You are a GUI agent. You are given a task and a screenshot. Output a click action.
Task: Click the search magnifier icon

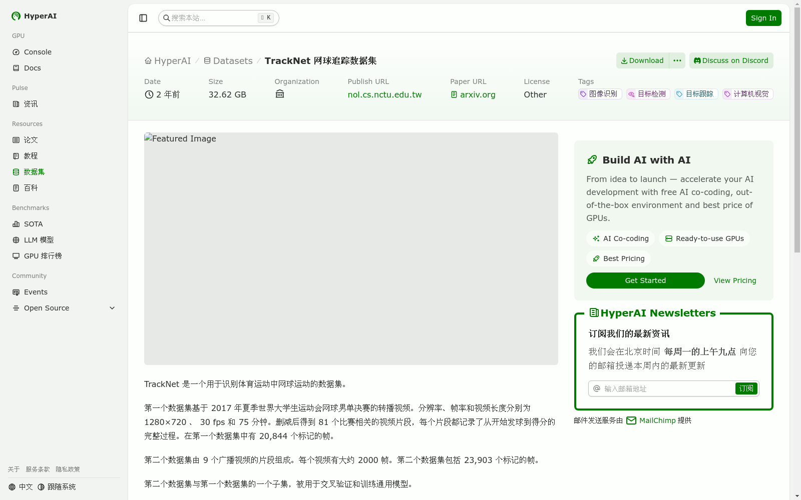tap(167, 18)
